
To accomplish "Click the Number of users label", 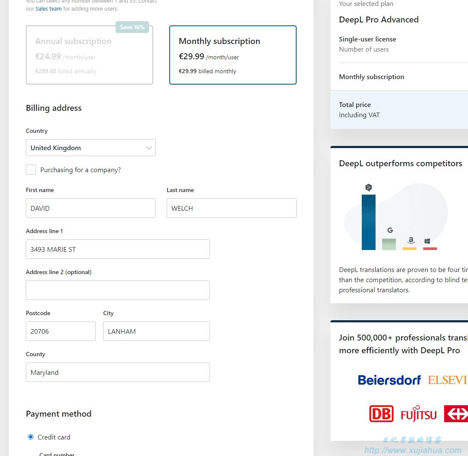I will [364, 49].
